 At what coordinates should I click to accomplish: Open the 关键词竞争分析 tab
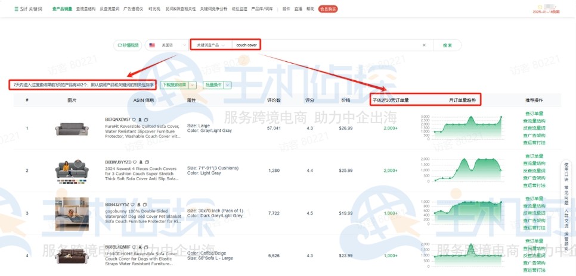point(213,9)
